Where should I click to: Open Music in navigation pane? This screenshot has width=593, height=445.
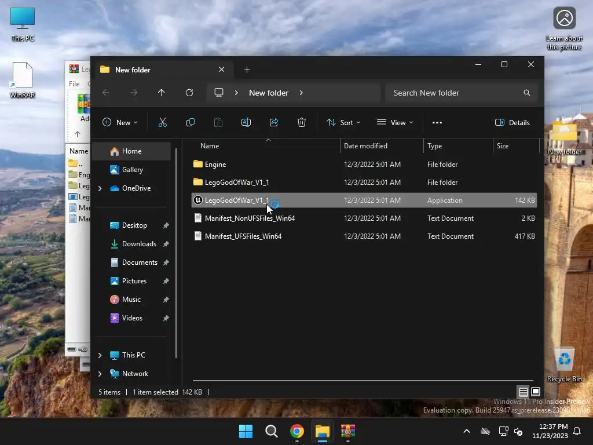point(131,300)
